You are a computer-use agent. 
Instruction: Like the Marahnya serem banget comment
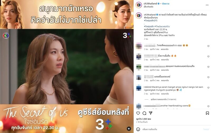[x=208, y=88]
